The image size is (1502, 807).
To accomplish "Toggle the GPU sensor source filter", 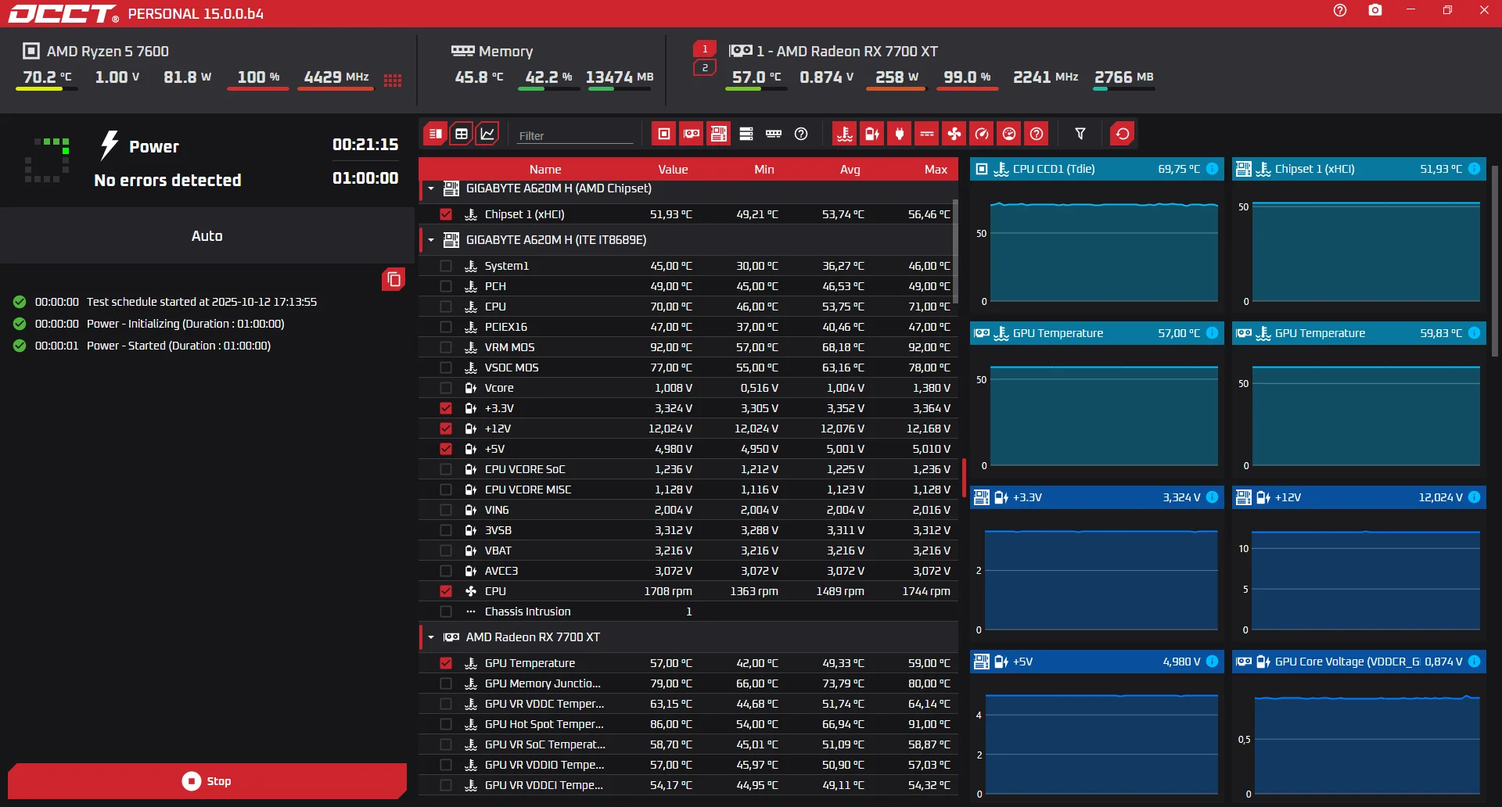I will pyautogui.click(x=692, y=134).
